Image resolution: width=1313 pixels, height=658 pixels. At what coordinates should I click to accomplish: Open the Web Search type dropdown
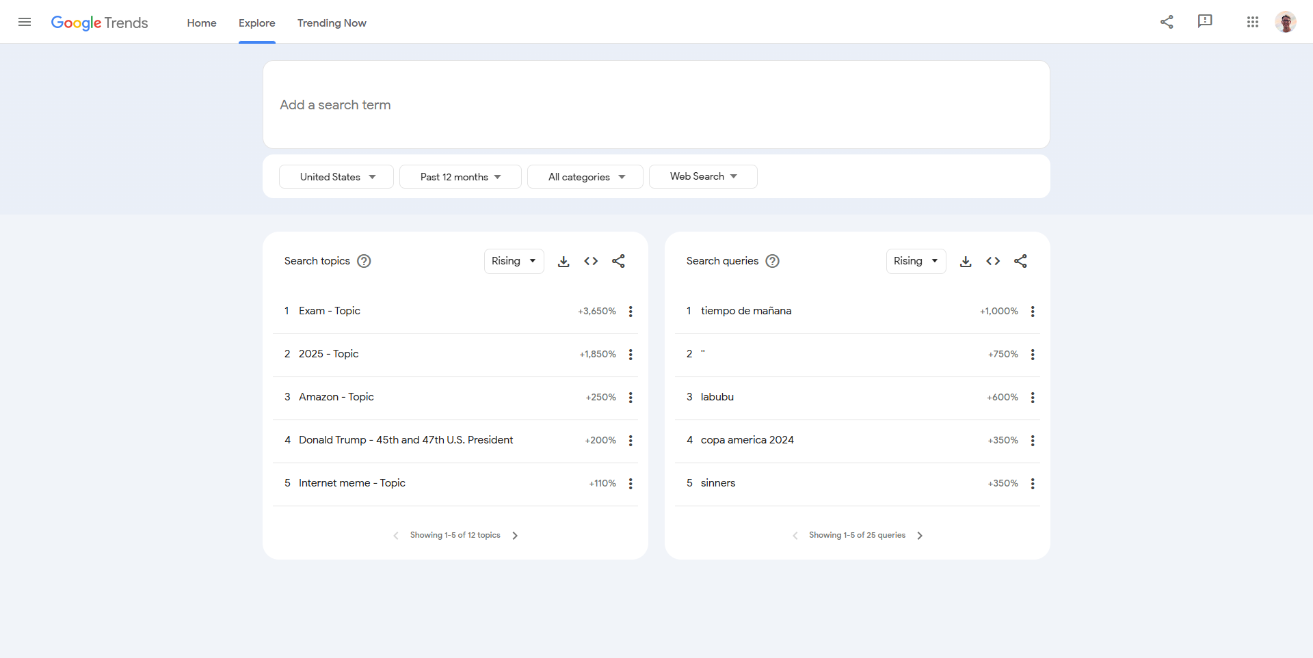pos(703,176)
